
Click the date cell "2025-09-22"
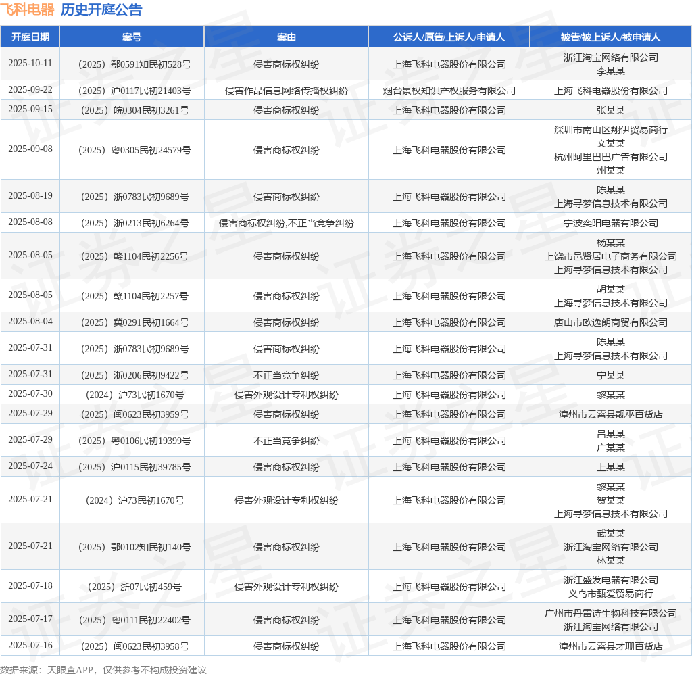(x=30, y=90)
